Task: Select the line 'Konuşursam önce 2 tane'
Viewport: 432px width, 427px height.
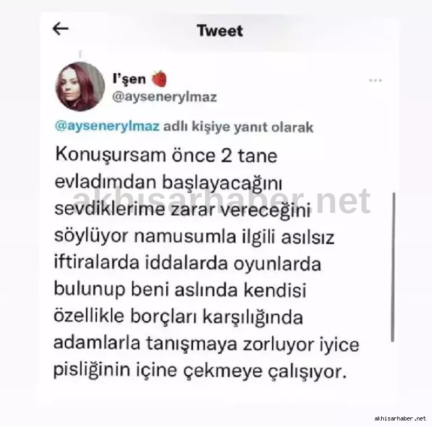Action: click(x=166, y=155)
